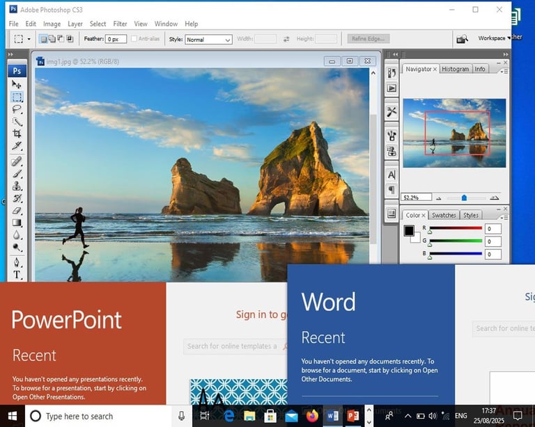Open the Tool Presets panel icon
Image resolution: width=535 pixels, height=427 pixels.
391,111
